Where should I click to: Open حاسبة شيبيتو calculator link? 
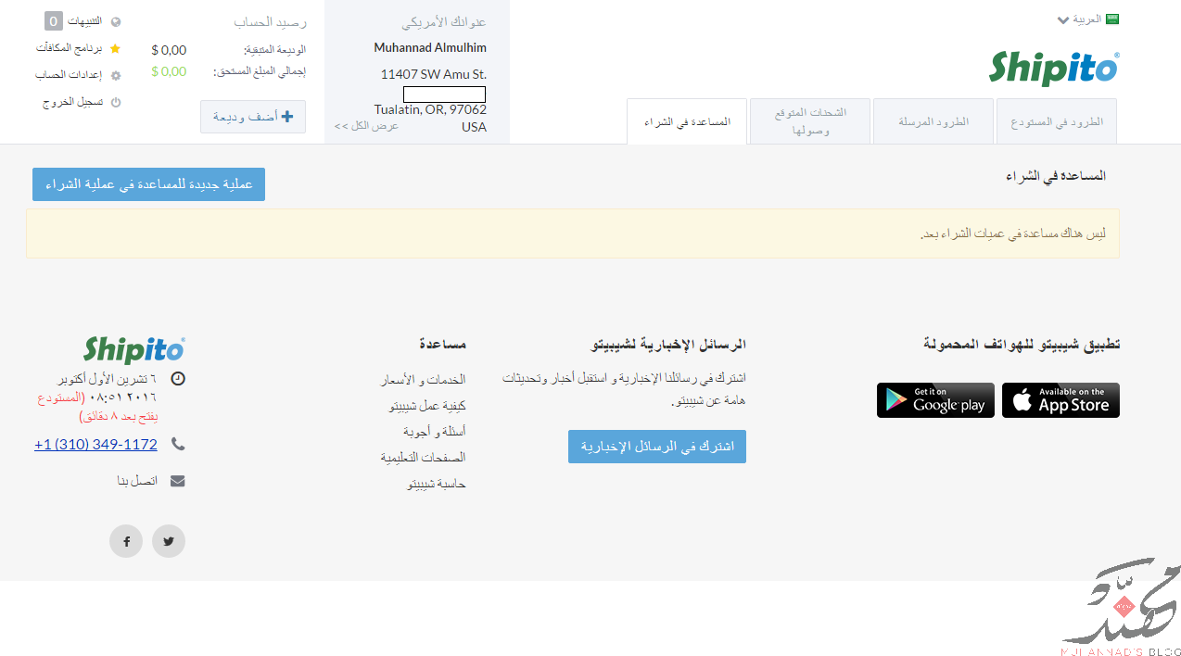tap(437, 484)
